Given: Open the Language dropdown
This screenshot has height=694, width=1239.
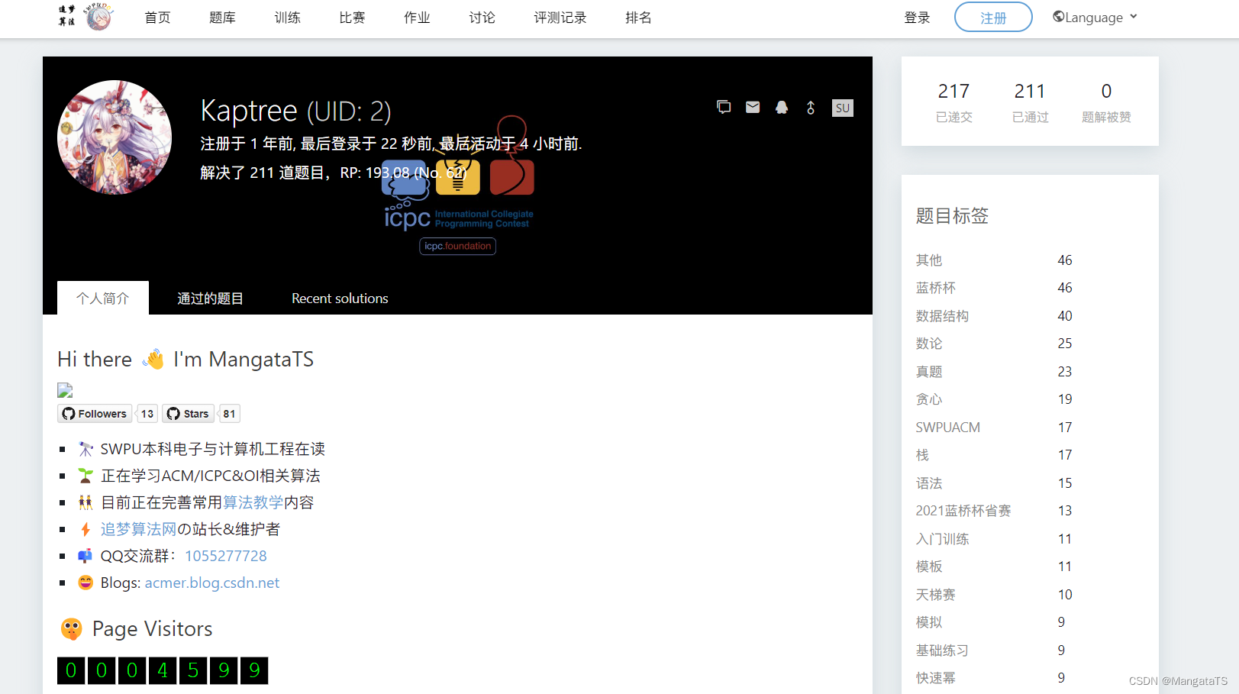Looking at the screenshot, I should click(1095, 18).
